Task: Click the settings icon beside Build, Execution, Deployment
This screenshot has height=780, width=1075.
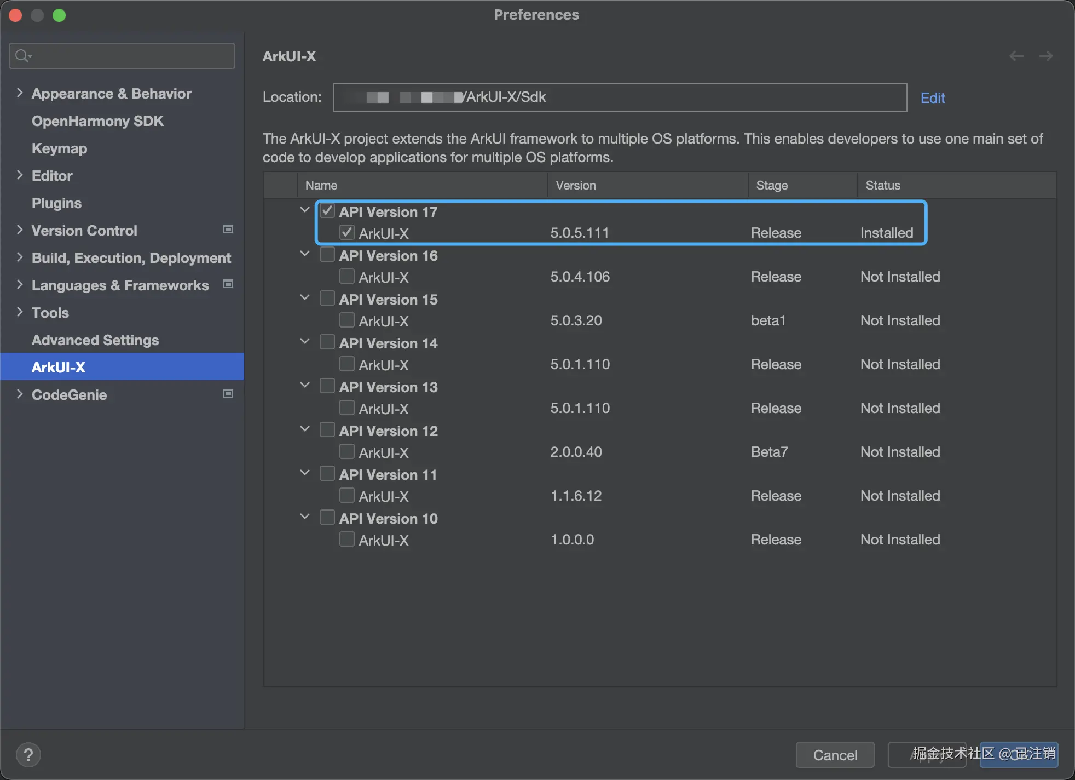Action: [x=227, y=257]
